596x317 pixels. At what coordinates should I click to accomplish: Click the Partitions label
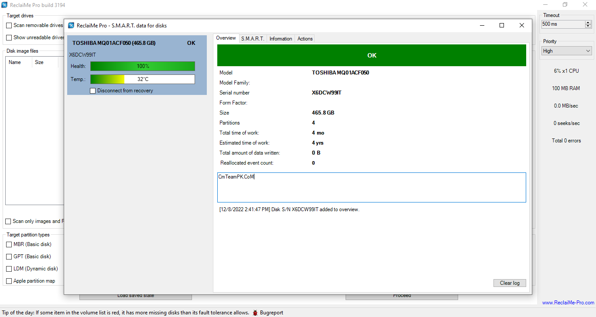click(229, 123)
